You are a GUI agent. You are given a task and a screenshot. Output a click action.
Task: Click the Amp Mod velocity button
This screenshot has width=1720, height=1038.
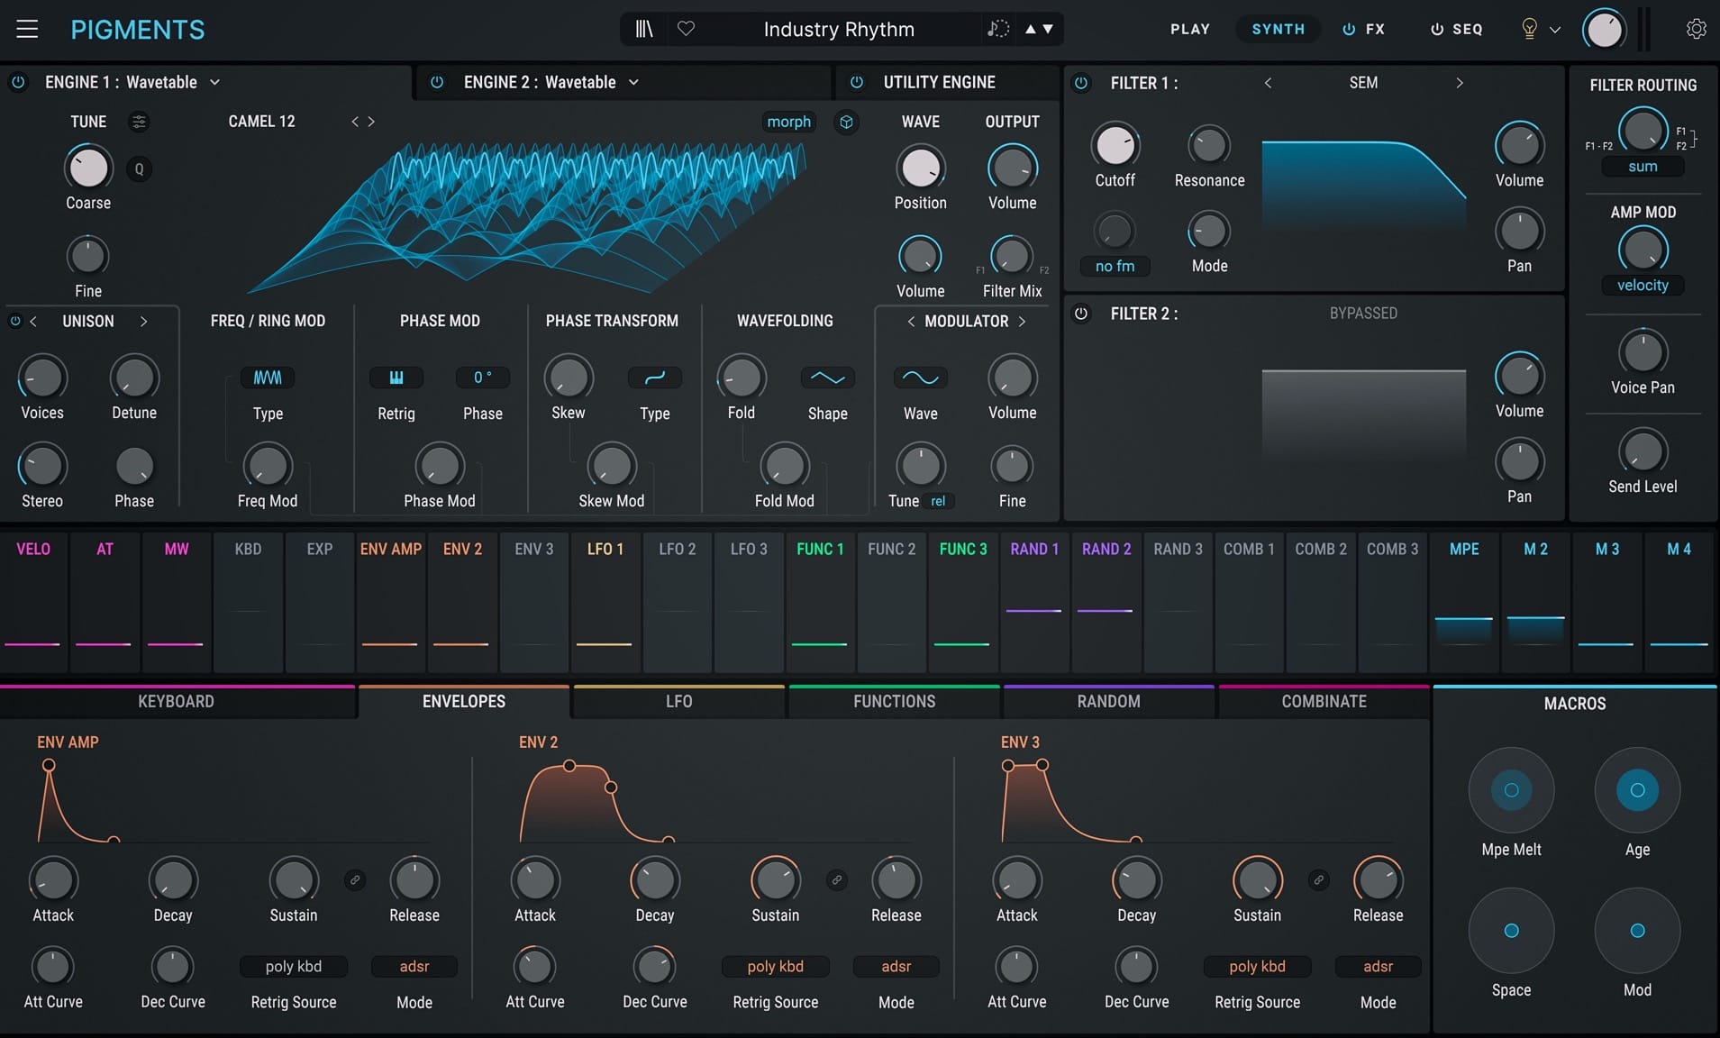pos(1643,286)
